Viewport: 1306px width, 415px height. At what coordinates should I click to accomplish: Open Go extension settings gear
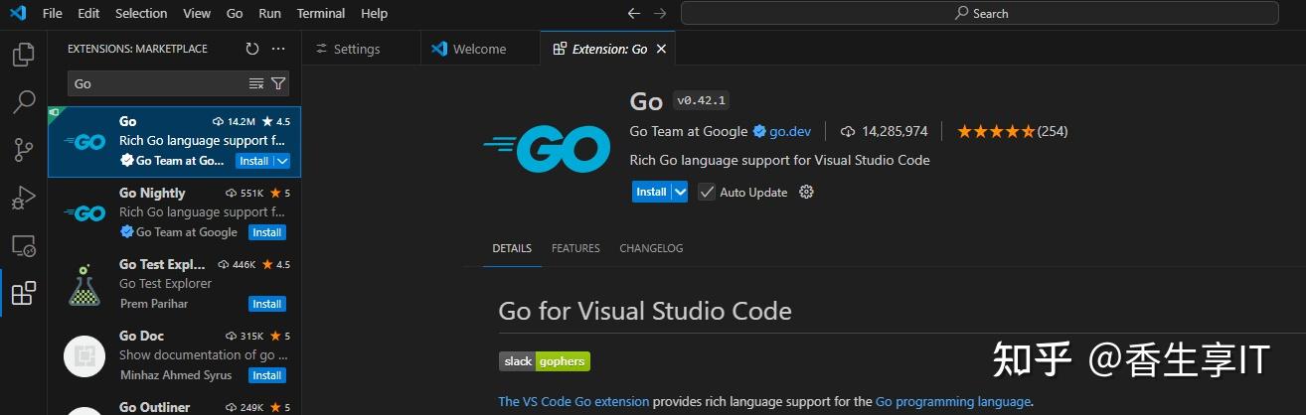806,192
